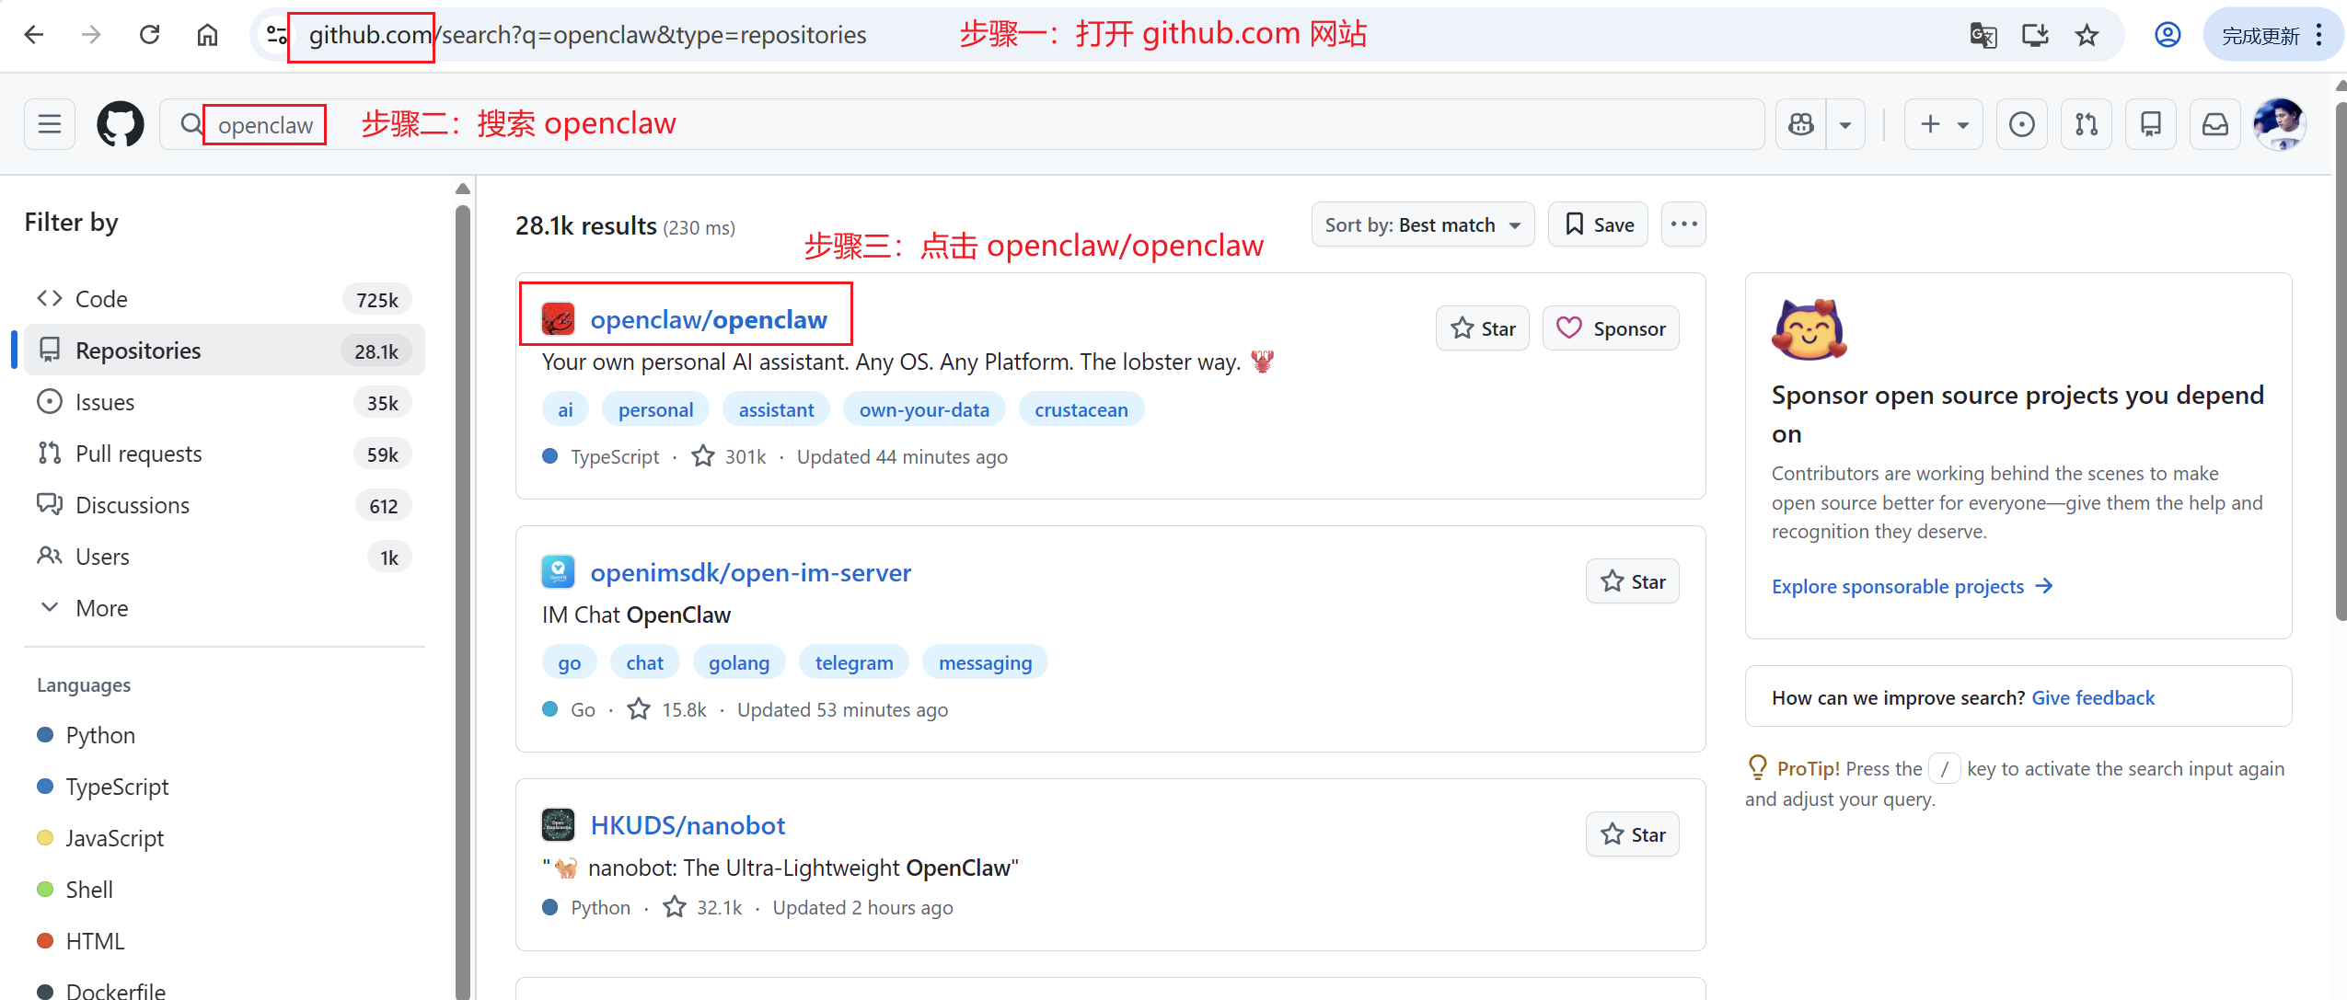Filter results by Python language
The width and height of the screenshot is (2347, 1000).
100,735
